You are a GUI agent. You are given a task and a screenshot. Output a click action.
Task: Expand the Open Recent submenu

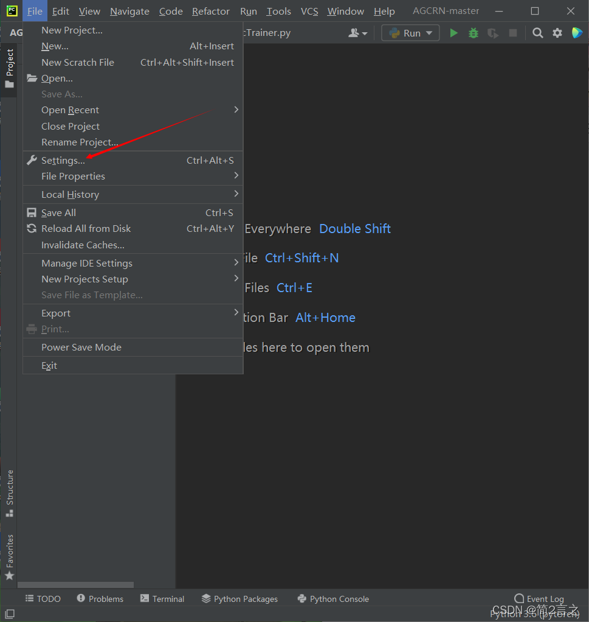(x=133, y=110)
